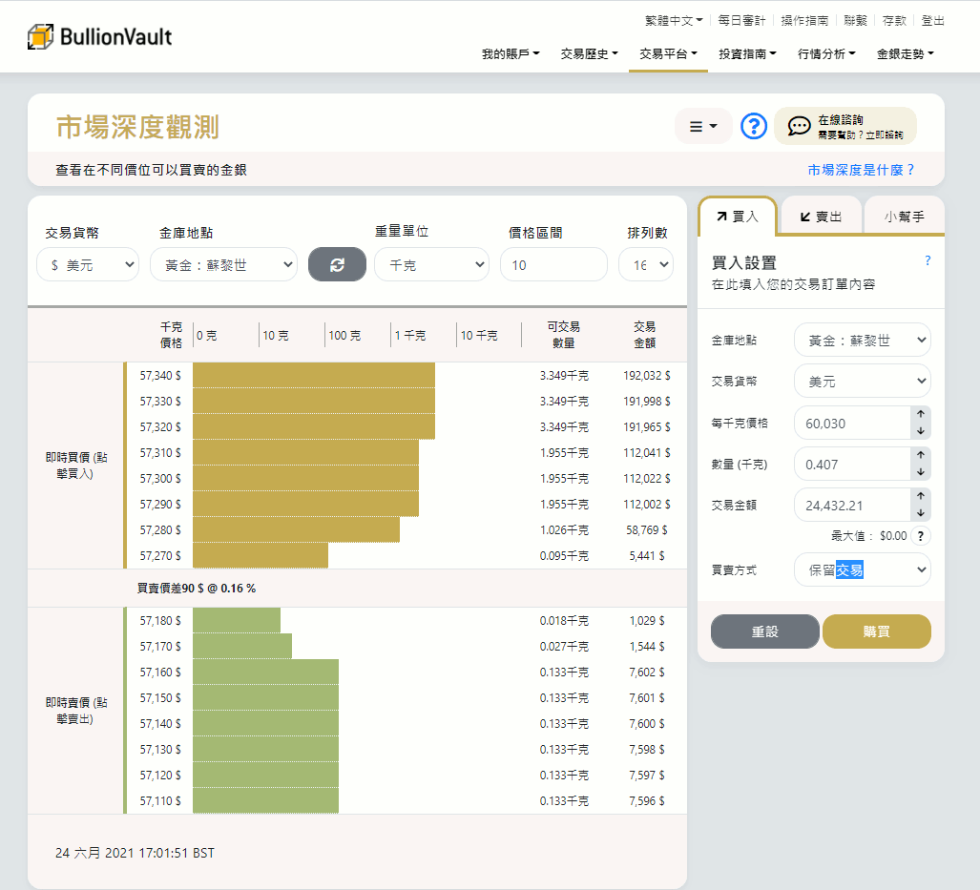Click the refresh market depth button
Screen dimensions: 980x890
pyautogui.click(x=337, y=264)
